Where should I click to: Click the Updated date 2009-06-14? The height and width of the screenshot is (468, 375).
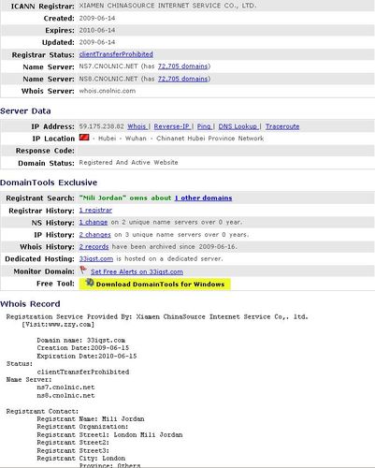(x=97, y=42)
